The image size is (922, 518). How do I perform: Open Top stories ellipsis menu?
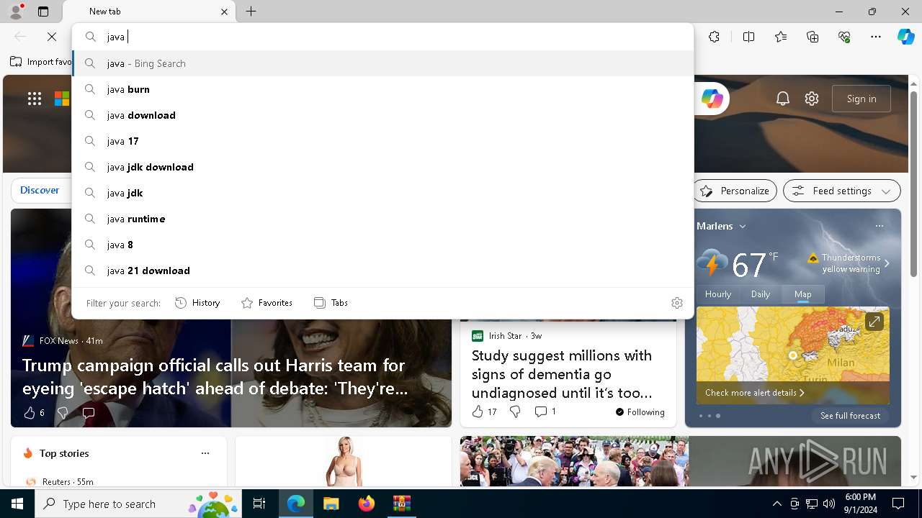205,453
